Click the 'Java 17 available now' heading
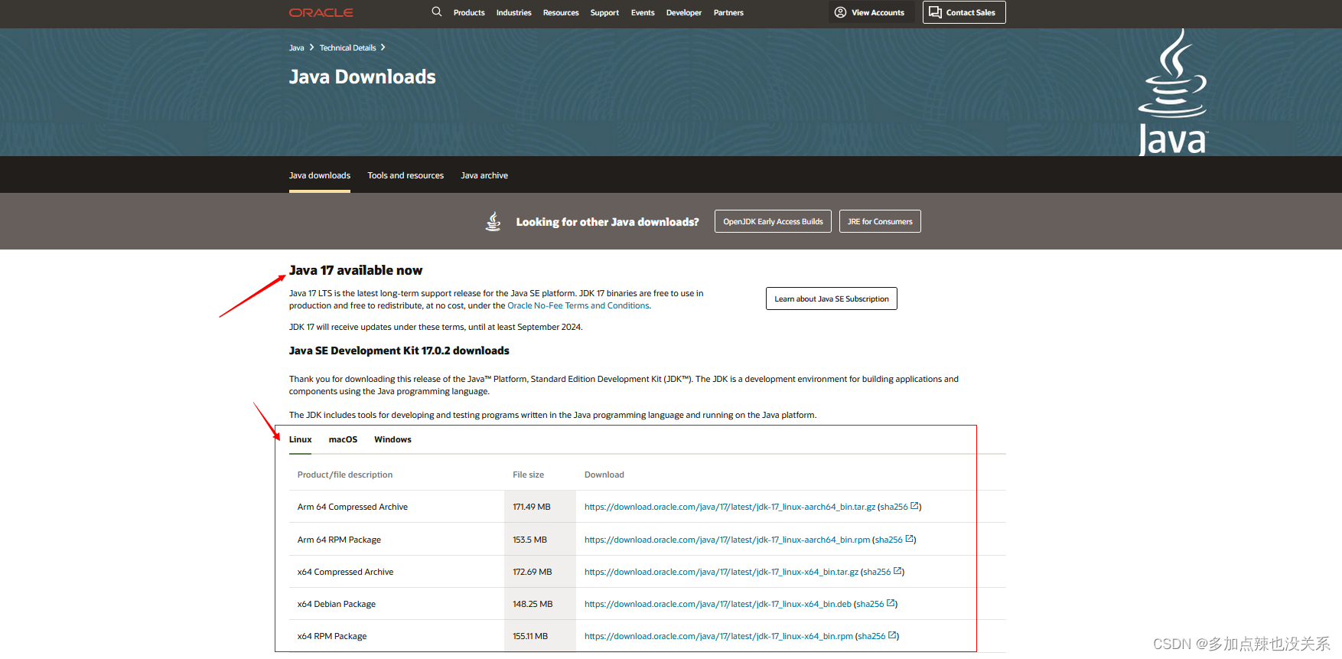1342x659 pixels. (356, 270)
